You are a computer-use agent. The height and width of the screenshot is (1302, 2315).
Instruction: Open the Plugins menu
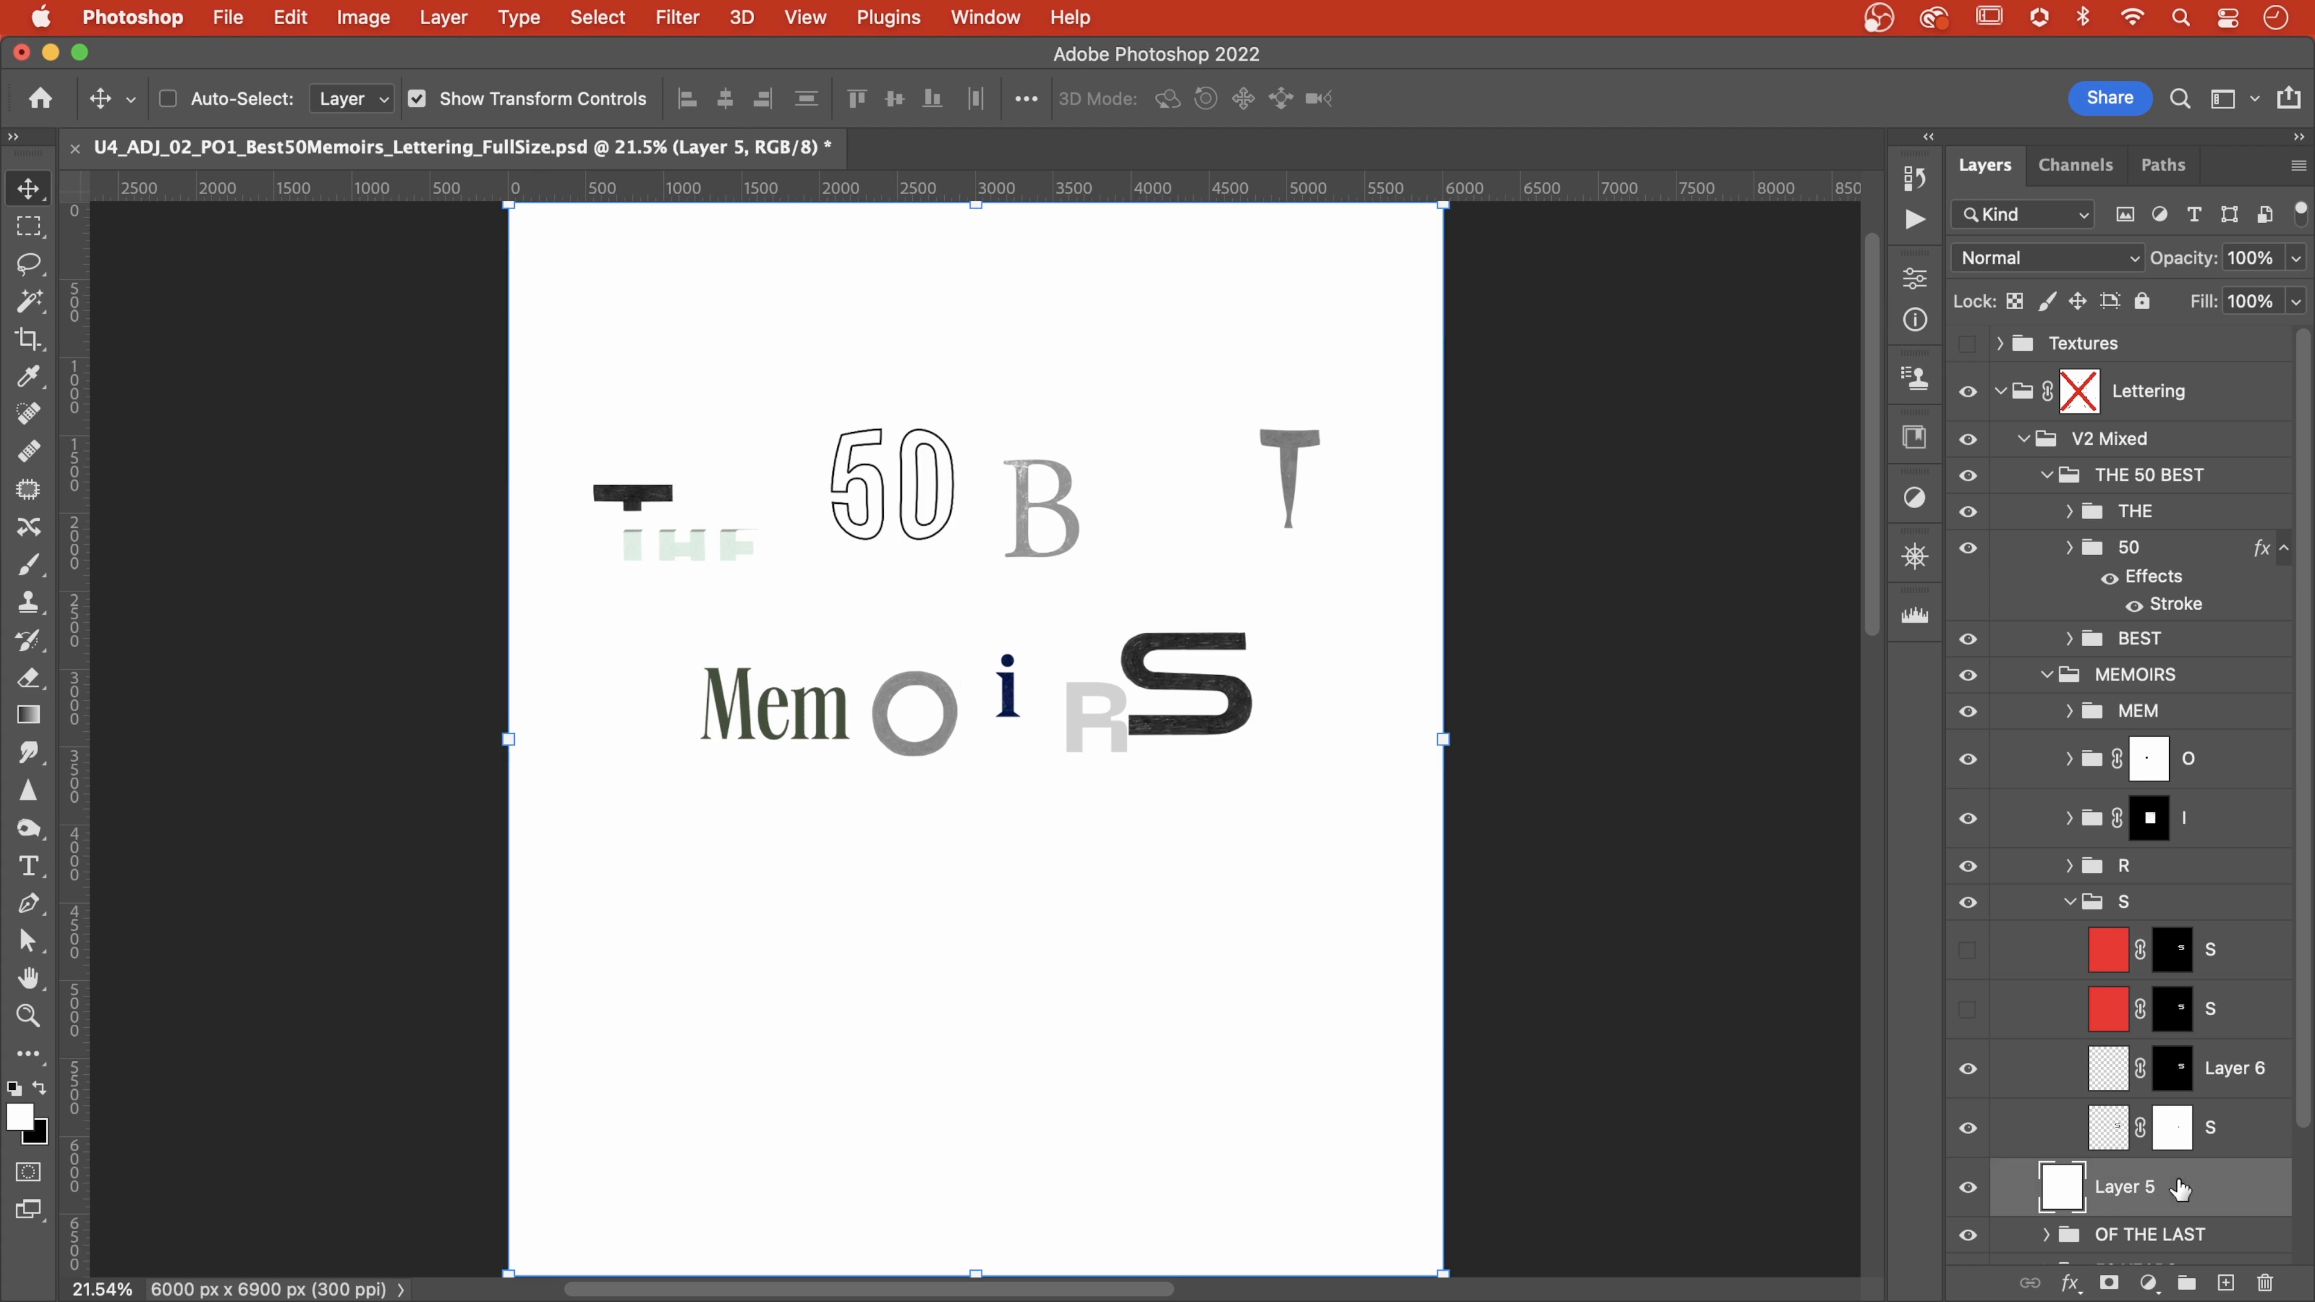[888, 17]
